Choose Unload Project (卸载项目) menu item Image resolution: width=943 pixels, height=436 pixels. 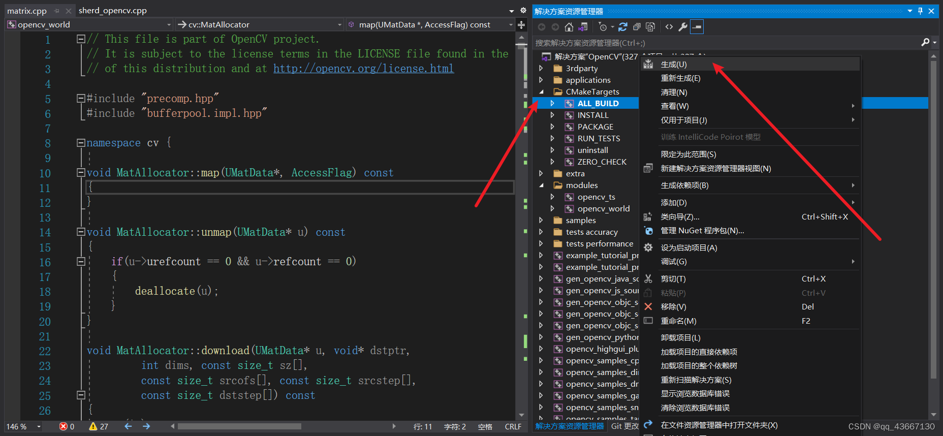tap(750, 337)
